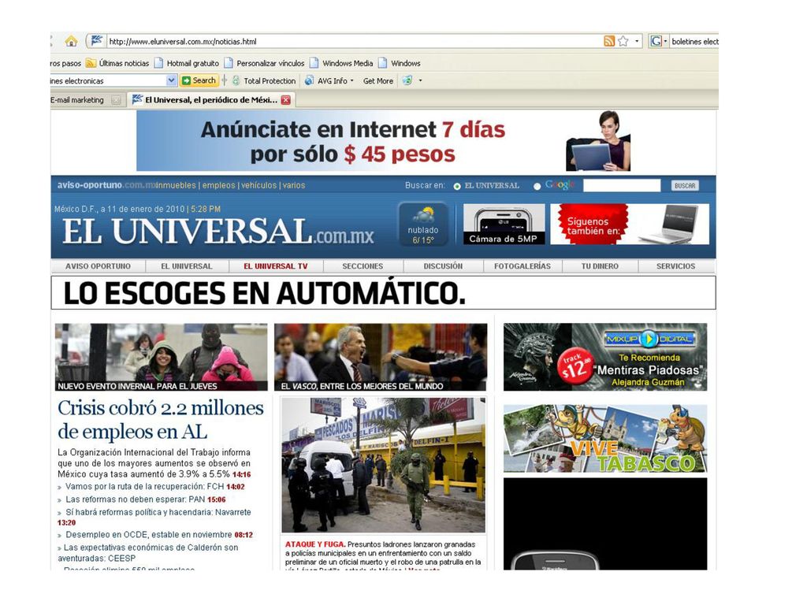Open the bookmark star dropdown arrow
This screenshot has height=605, width=807.
click(x=637, y=41)
